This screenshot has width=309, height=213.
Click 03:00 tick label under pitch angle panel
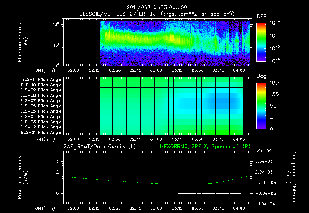[156, 140]
